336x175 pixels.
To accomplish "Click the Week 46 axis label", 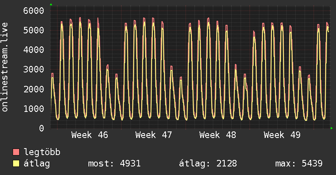I will [x=90, y=135].
